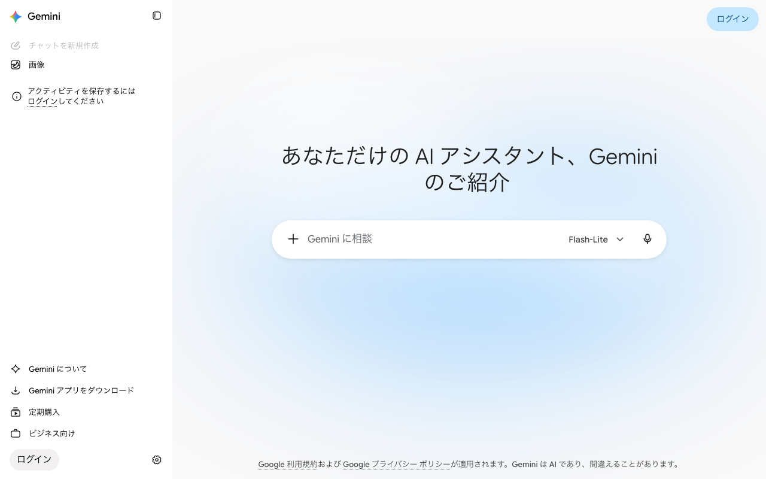This screenshot has height=479, width=766.
Task: Open 定期購入 in the sidebar
Action: pos(86,412)
